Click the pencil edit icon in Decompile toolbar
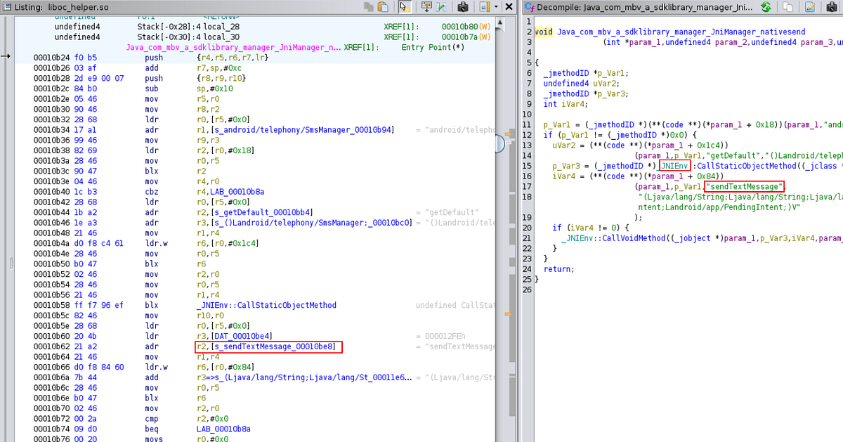843x442 pixels. tap(809, 6)
